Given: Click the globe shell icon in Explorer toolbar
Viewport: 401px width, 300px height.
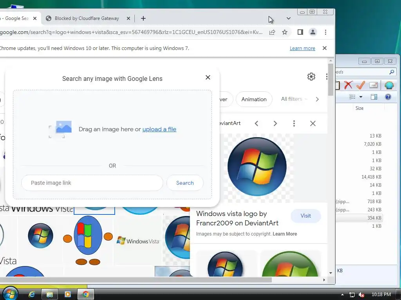Looking at the screenshot, I should (389, 85).
